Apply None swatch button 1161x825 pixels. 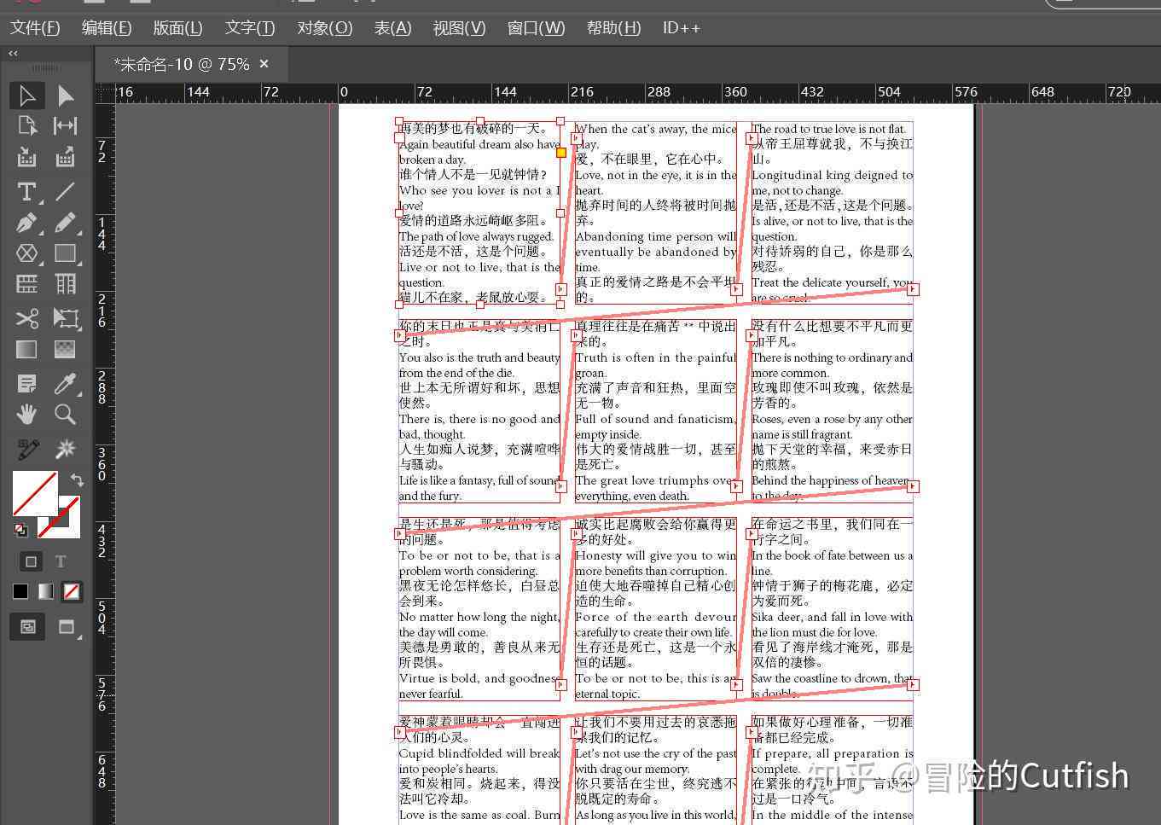click(x=73, y=591)
